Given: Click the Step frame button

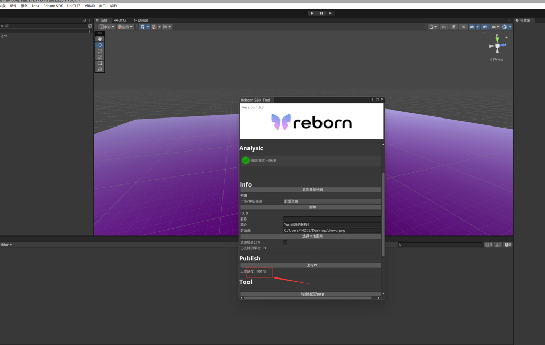Looking at the screenshot, I should (331, 13).
